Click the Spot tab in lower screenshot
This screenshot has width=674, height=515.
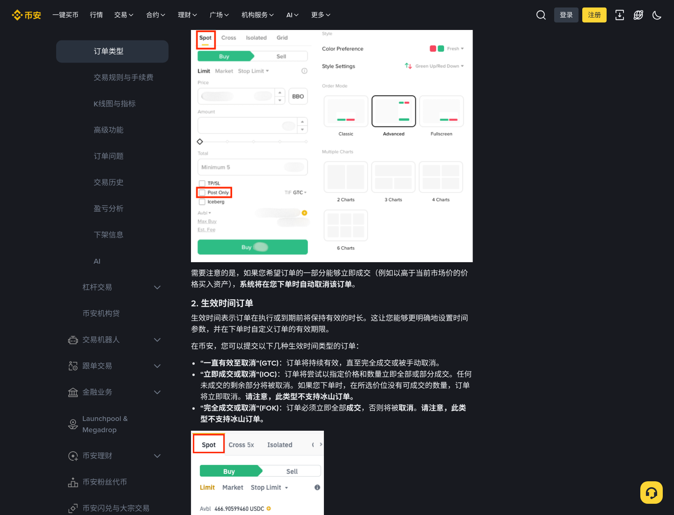[x=209, y=445]
